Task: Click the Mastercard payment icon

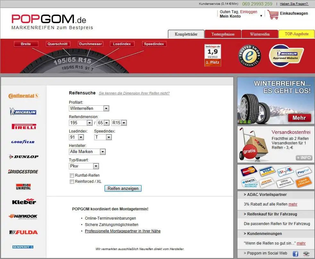Action: pyautogui.click(x=249, y=170)
